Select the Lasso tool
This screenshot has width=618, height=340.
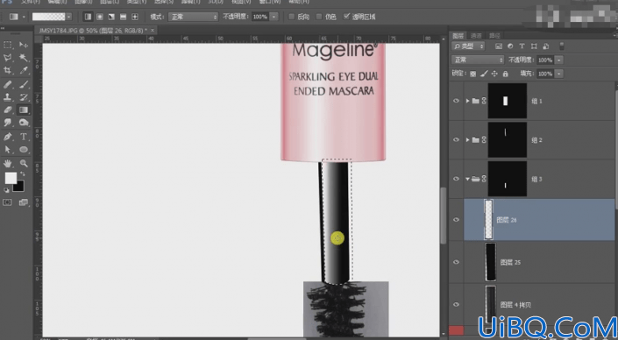pos(8,58)
